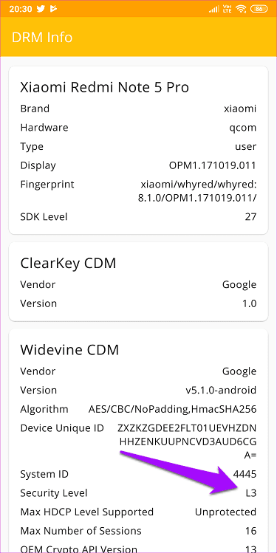This screenshot has width=277, height=553.
Task: Tap the Widevine version v5.1.0-android
Action: point(221,390)
